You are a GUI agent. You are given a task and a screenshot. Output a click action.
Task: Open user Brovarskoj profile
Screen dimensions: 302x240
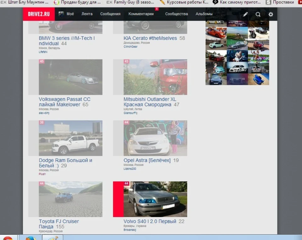(x=130, y=230)
